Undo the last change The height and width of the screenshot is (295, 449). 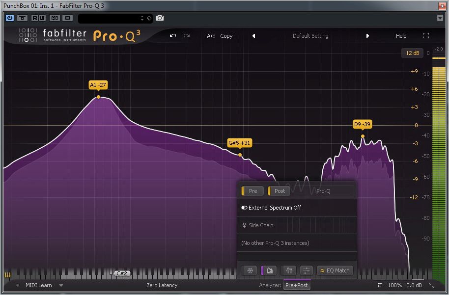[172, 36]
